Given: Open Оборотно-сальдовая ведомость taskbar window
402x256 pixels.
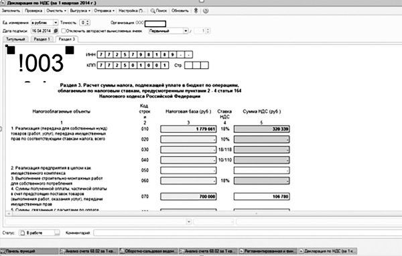Looking at the screenshot, I should click(x=149, y=251).
